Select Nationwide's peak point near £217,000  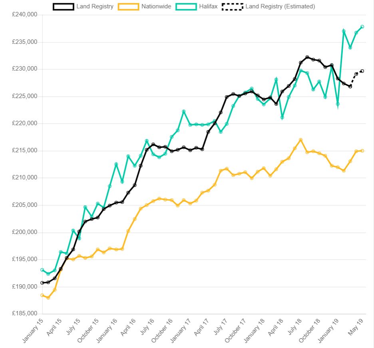point(300,140)
